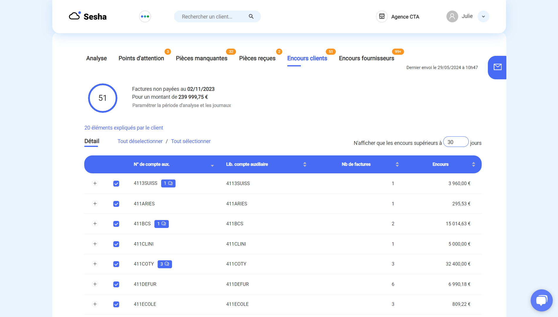Click the 15 014,63 € amount

click(458, 224)
